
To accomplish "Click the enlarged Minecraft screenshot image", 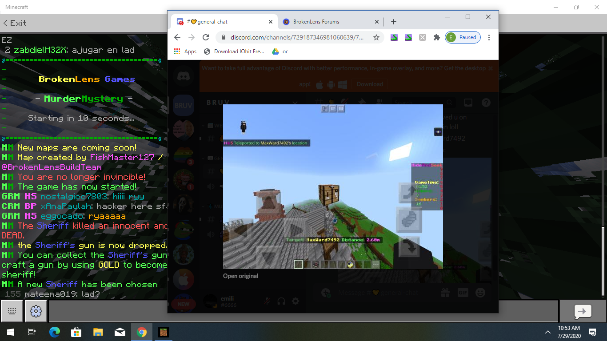I will pyautogui.click(x=333, y=186).
